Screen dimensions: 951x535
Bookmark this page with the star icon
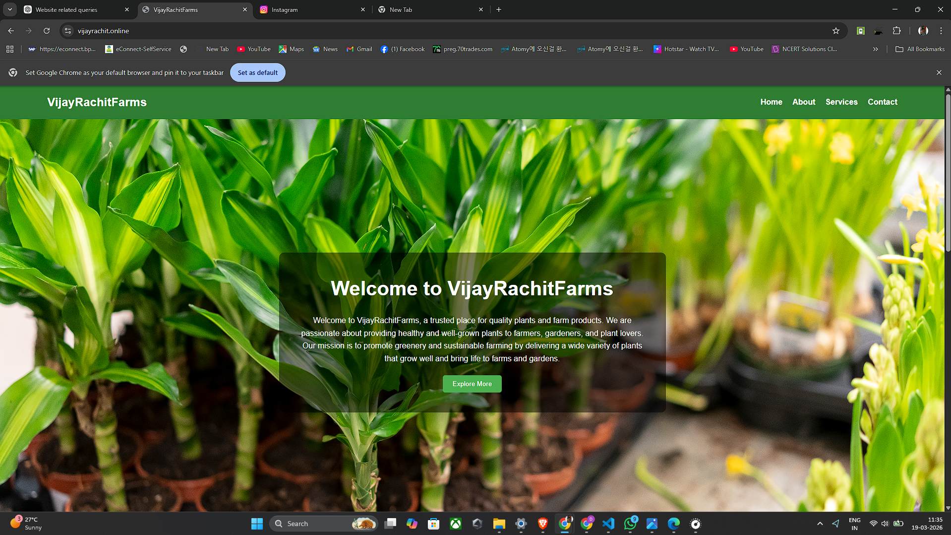click(836, 31)
